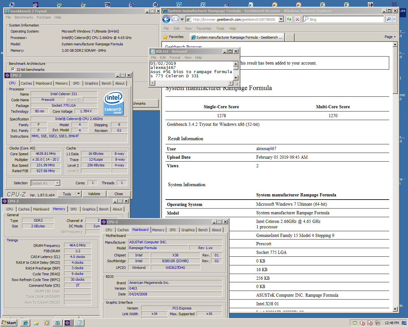The height and width of the screenshot is (327, 408).
Task: Select the CPU-Z taskbar button
Action: pos(67,323)
